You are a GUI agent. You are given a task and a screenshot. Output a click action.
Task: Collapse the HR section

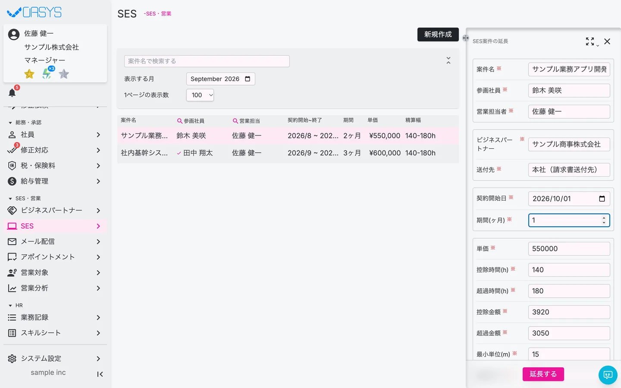point(16,305)
